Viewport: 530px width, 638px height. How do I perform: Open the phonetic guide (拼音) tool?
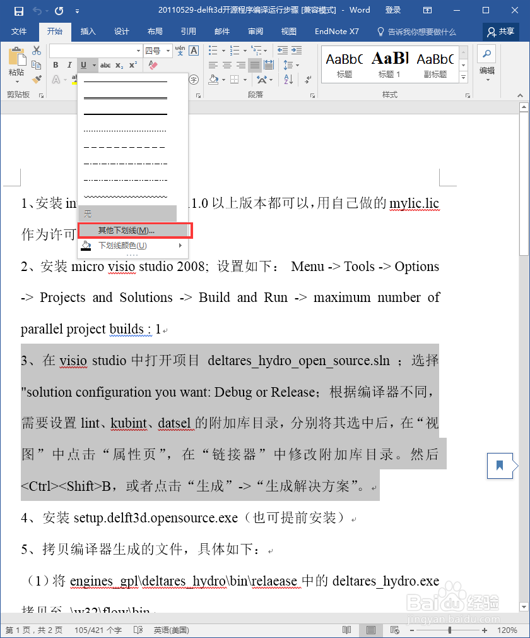pyautogui.click(x=180, y=49)
